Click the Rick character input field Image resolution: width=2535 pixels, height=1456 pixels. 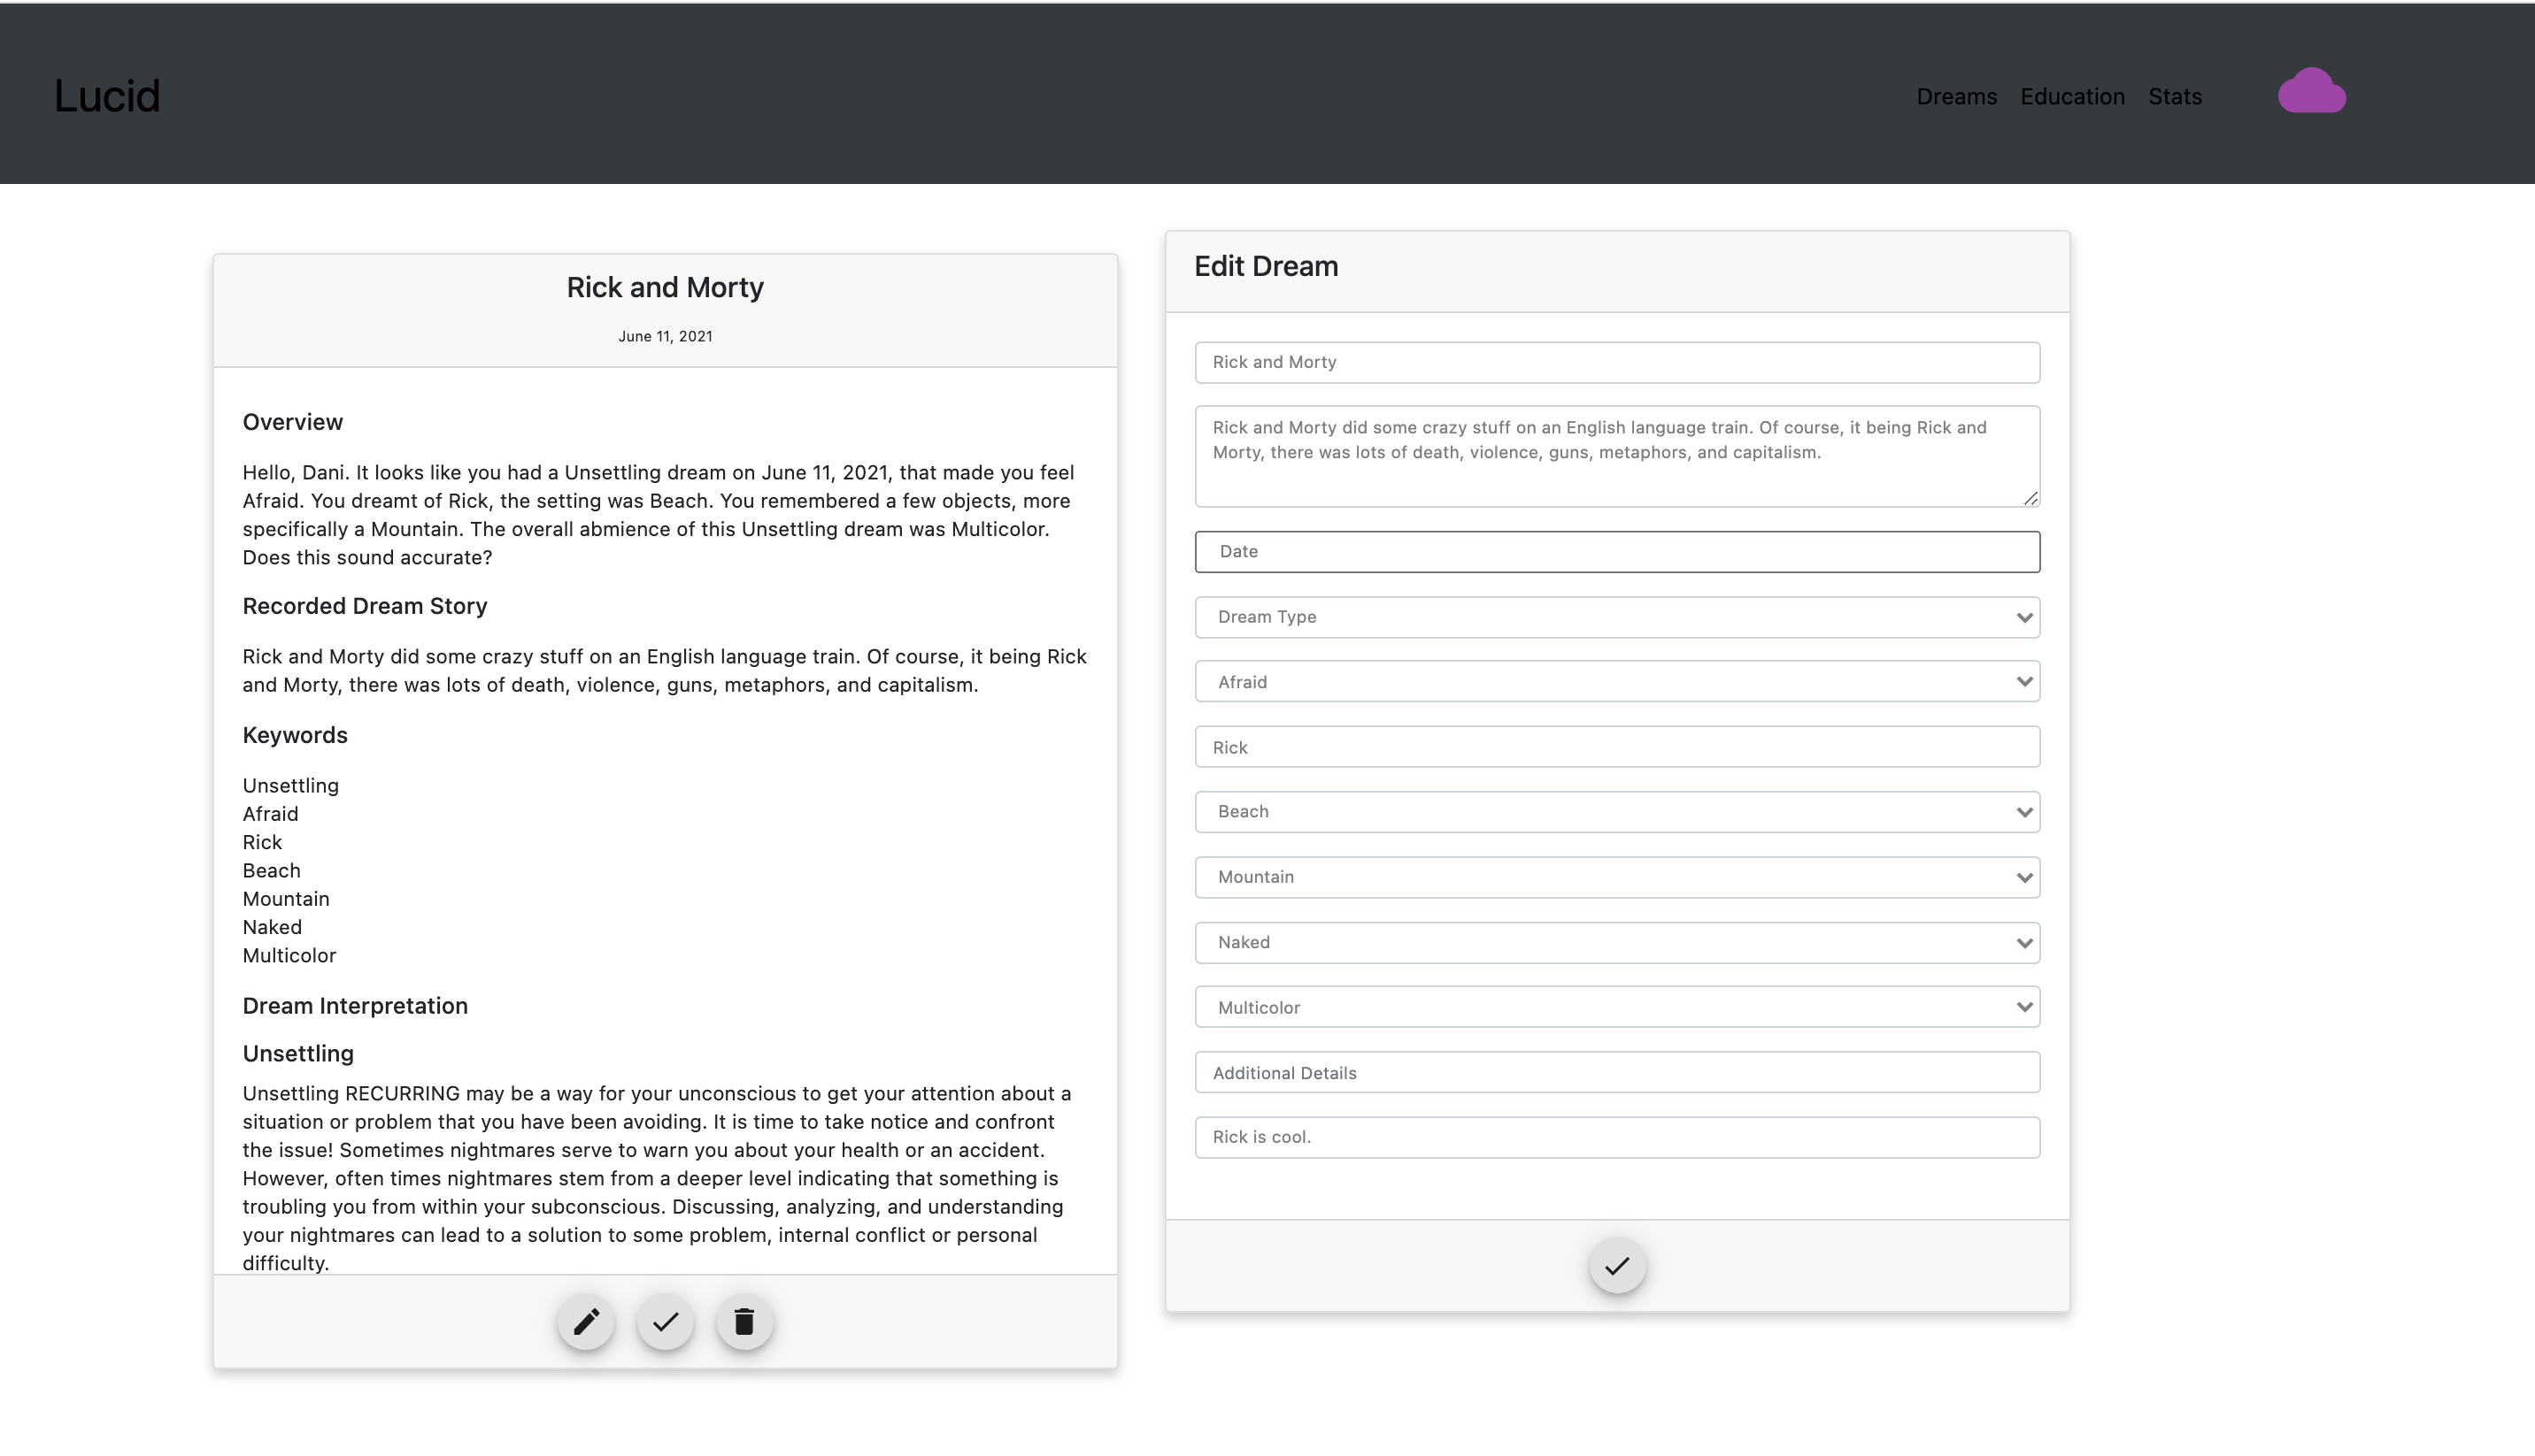(1616, 747)
